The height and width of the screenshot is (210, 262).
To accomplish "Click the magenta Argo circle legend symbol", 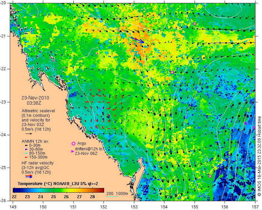I will click(73, 143).
